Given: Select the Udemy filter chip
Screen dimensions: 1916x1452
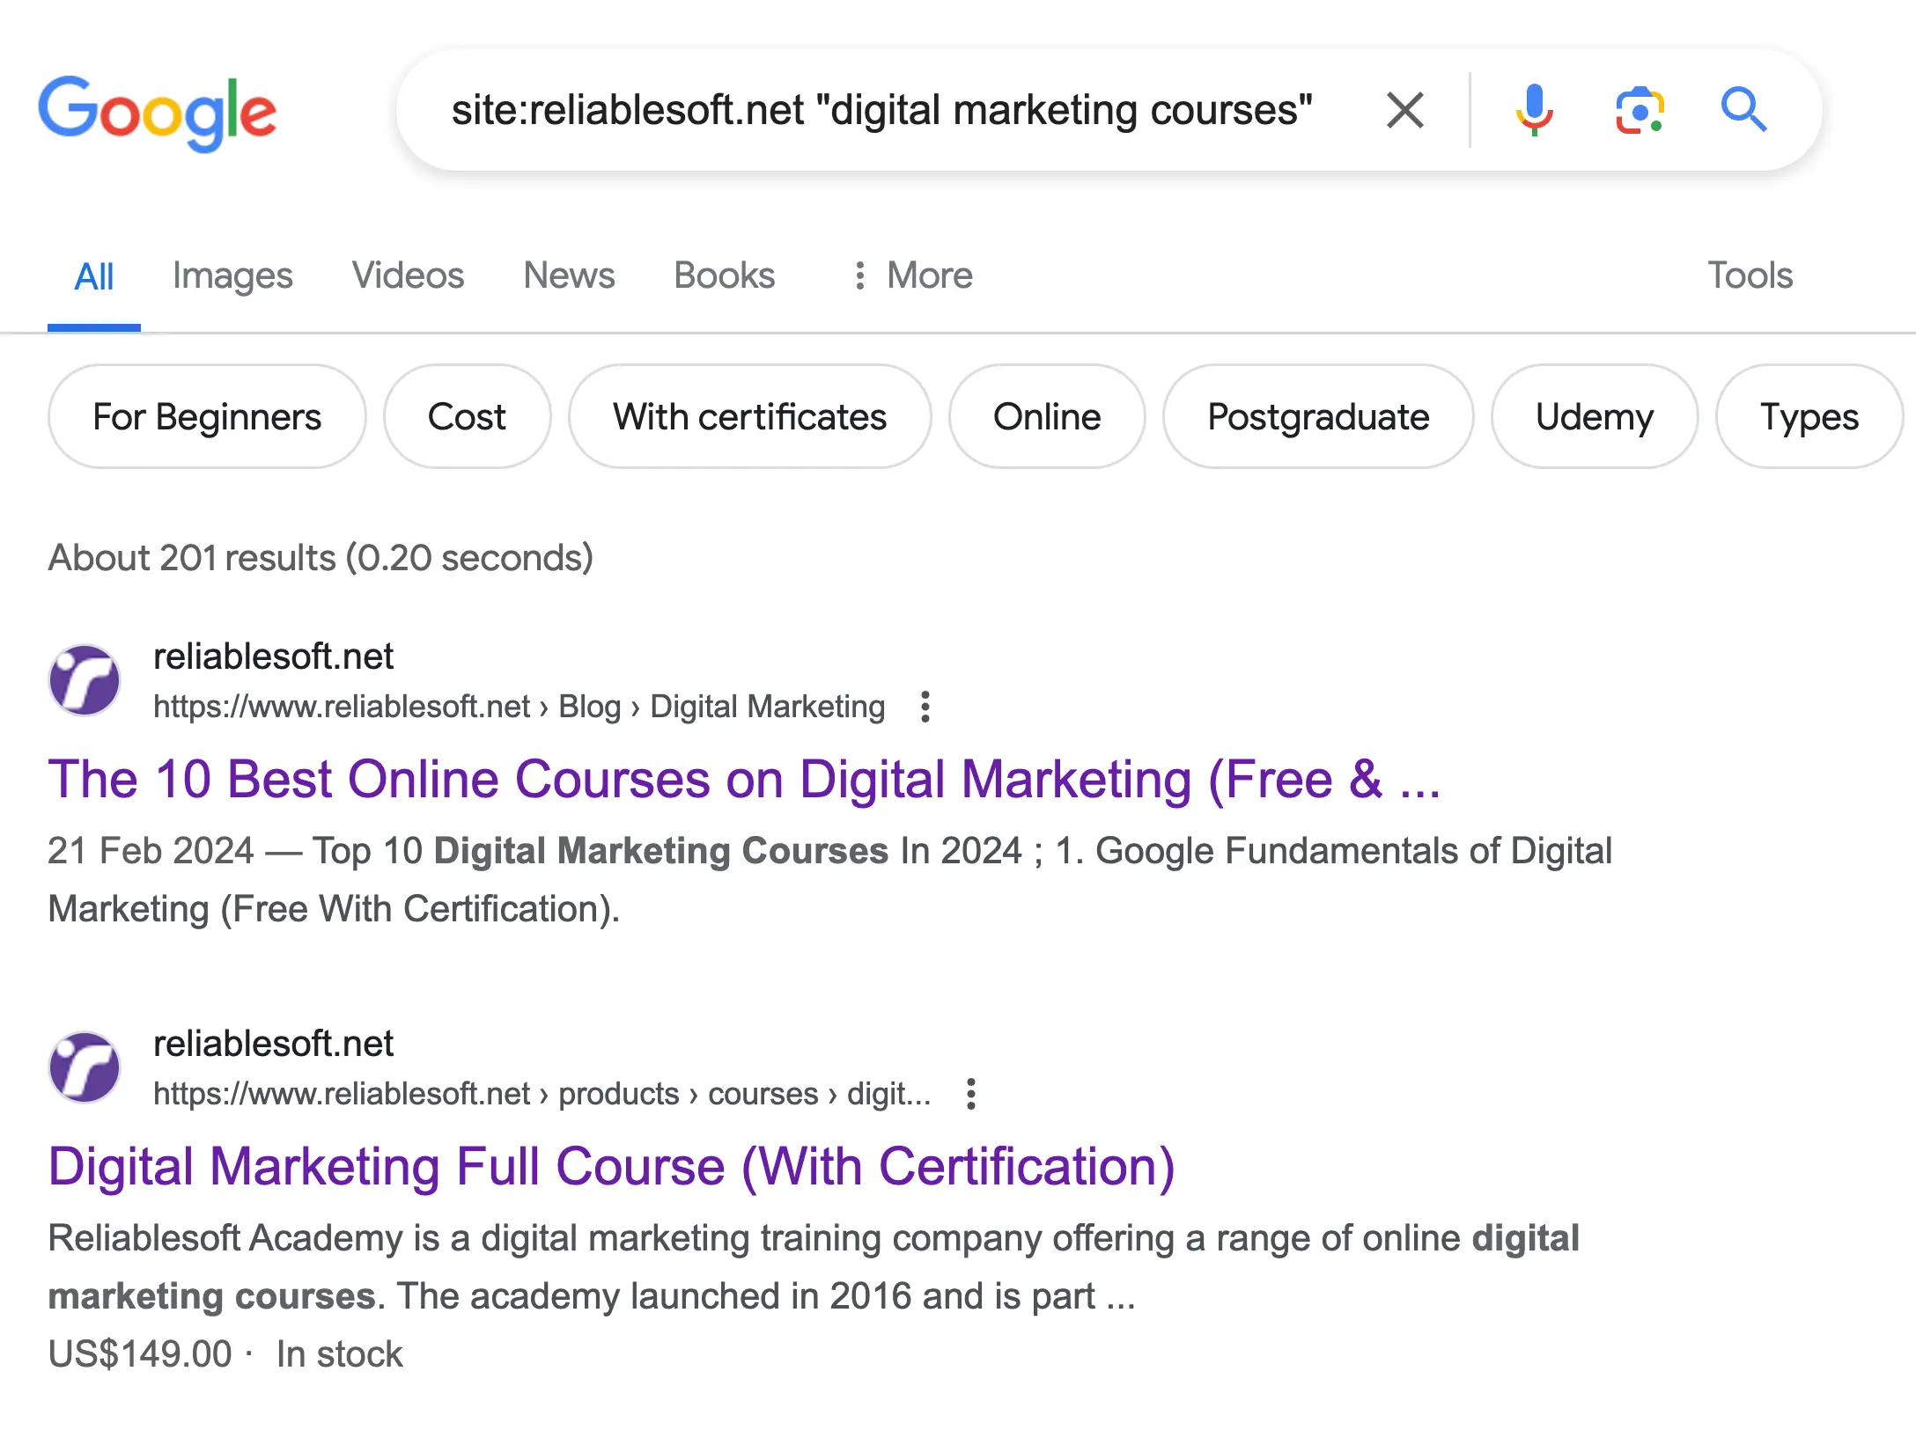Looking at the screenshot, I should point(1594,416).
